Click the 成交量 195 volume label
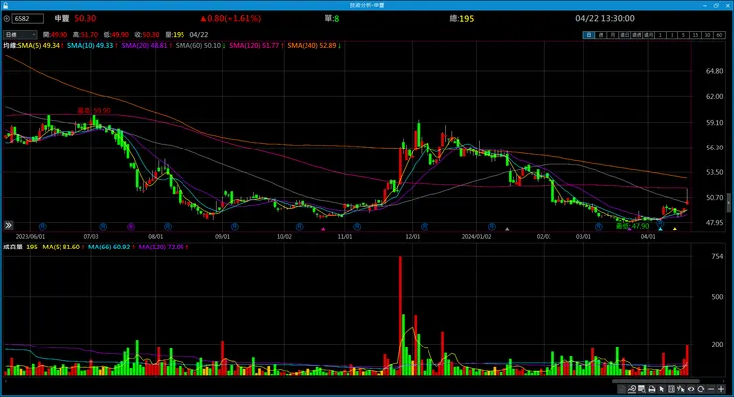734x397 pixels. (20, 247)
